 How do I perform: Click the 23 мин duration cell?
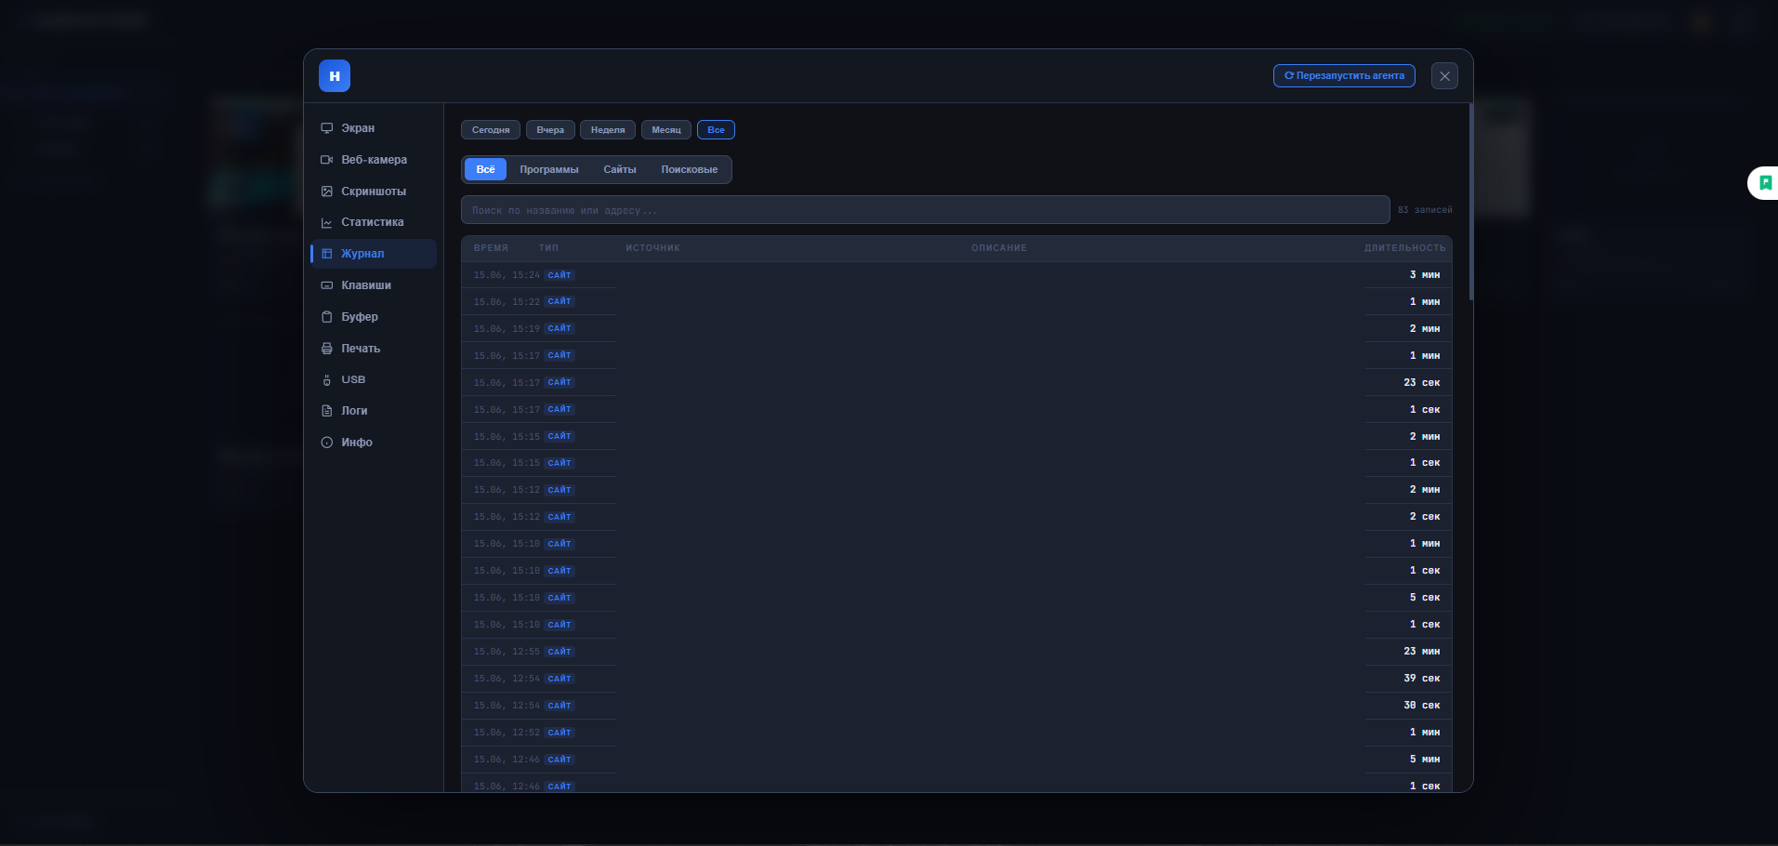(x=1422, y=652)
